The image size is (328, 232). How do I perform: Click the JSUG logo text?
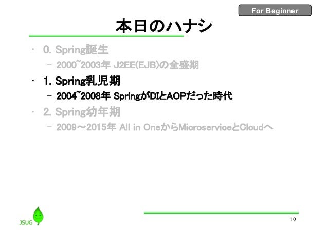pos(26,222)
